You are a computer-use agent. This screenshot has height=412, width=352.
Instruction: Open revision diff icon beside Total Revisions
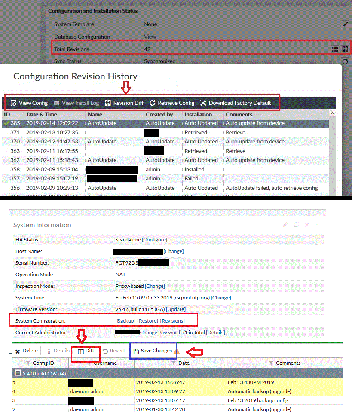tap(345, 49)
